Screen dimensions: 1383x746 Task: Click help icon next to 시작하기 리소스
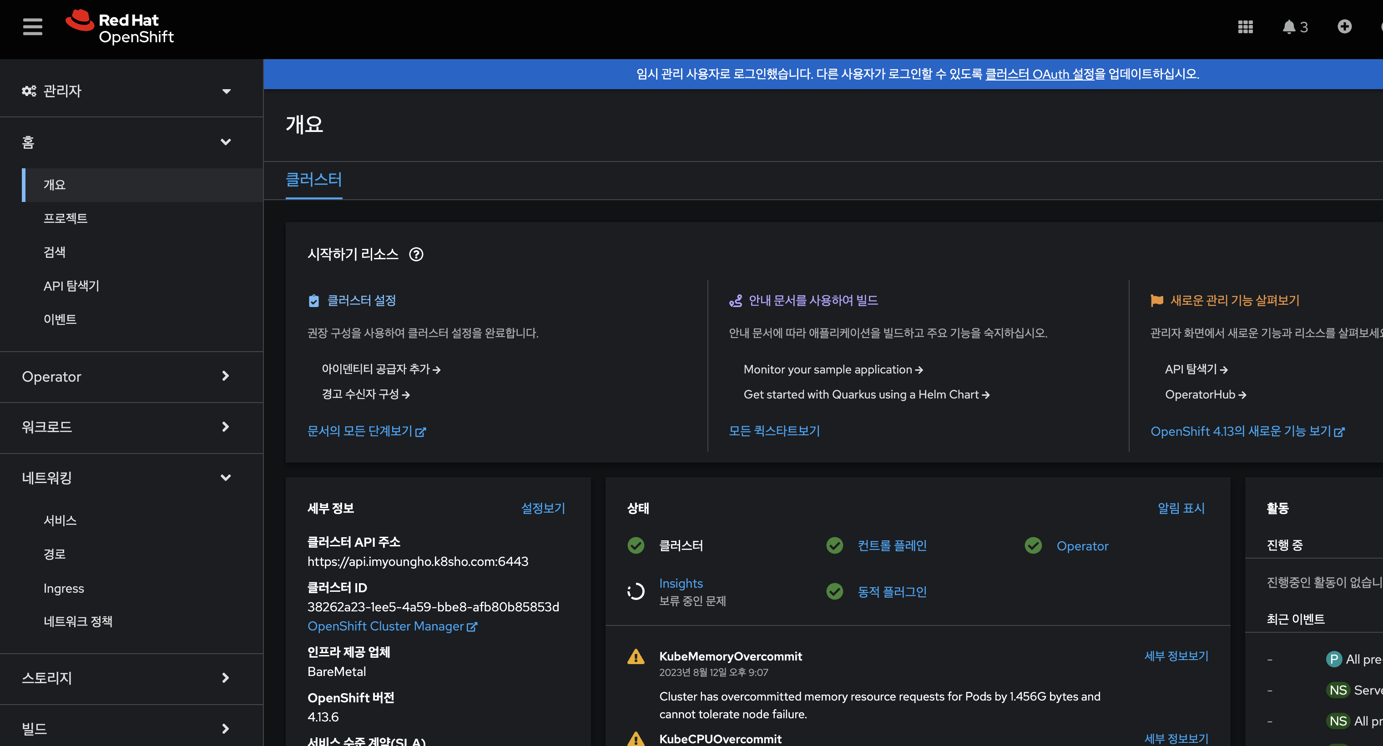point(416,254)
